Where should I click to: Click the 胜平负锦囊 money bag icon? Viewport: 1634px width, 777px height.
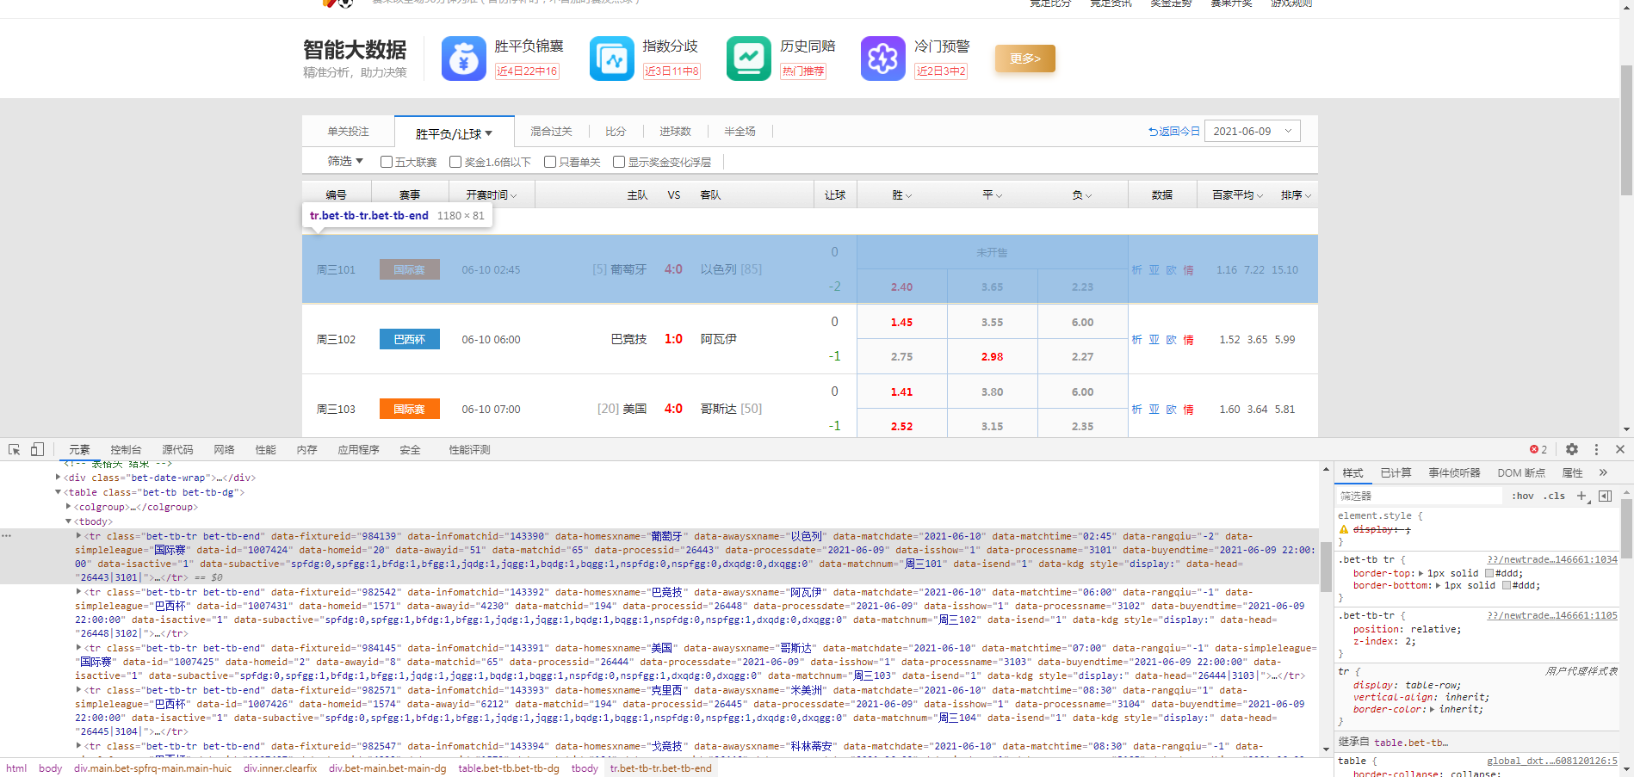pos(464,59)
